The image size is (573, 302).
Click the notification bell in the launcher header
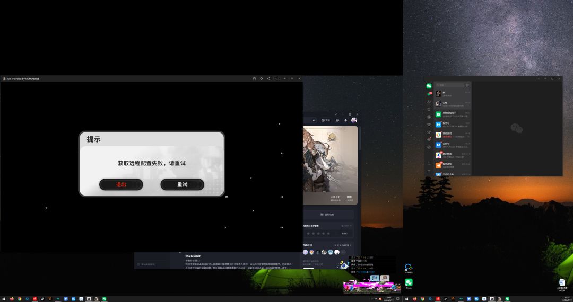point(346,120)
